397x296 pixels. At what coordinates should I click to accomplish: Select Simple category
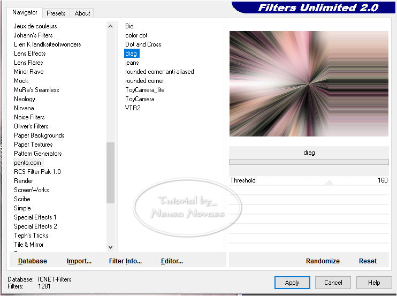point(22,208)
